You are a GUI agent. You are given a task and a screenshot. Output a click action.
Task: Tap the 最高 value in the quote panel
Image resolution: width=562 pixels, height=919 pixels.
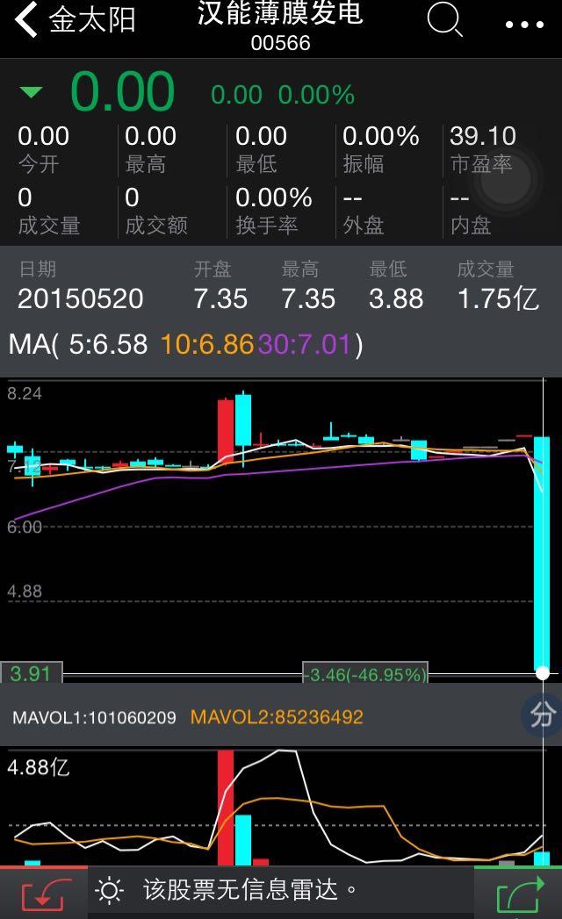tap(150, 137)
